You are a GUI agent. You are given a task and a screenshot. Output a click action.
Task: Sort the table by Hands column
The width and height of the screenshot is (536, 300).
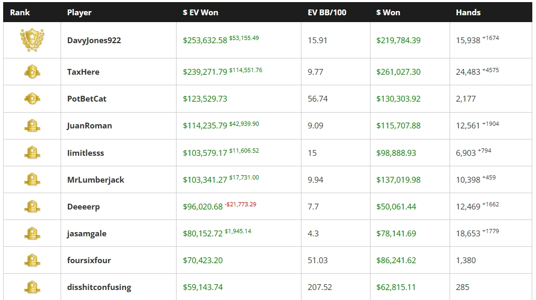coord(468,13)
